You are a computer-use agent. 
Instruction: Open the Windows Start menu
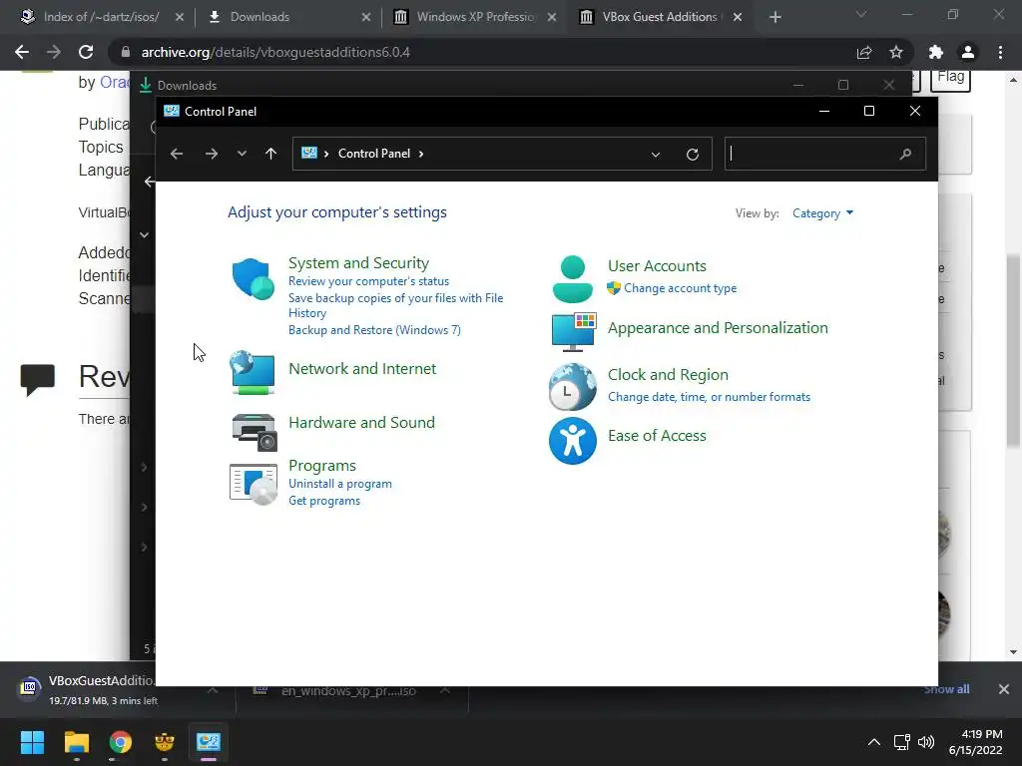point(32,742)
